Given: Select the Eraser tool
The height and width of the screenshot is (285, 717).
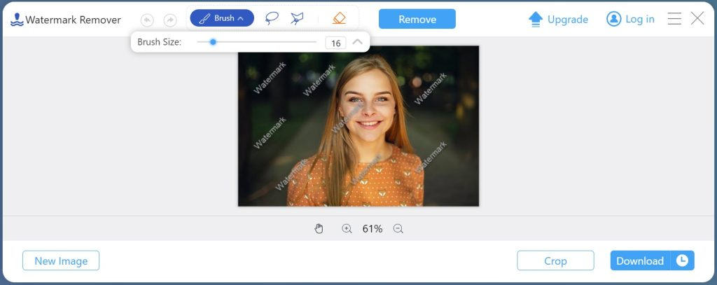Looking at the screenshot, I should pos(340,19).
